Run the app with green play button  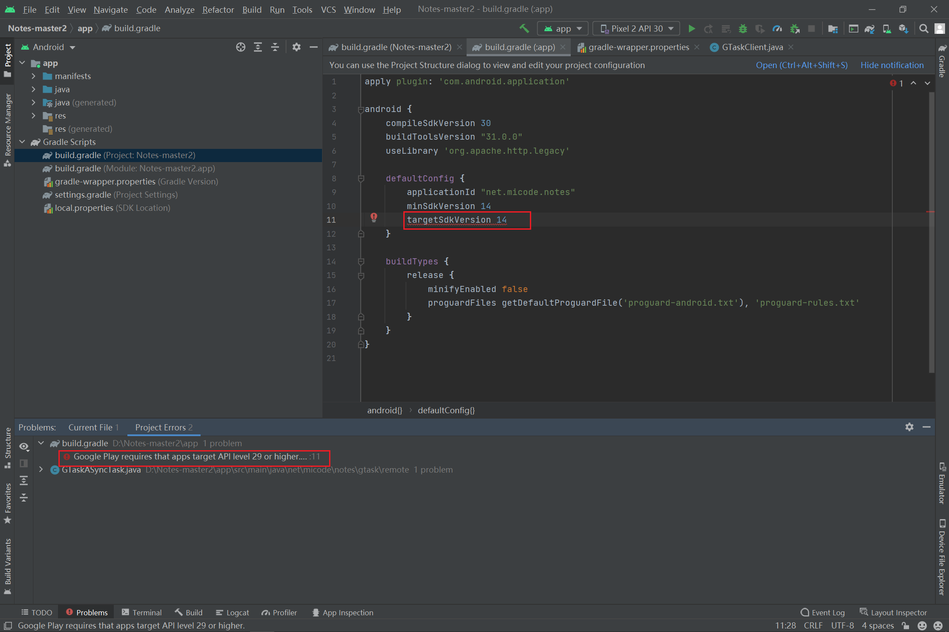(x=692, y=29)
